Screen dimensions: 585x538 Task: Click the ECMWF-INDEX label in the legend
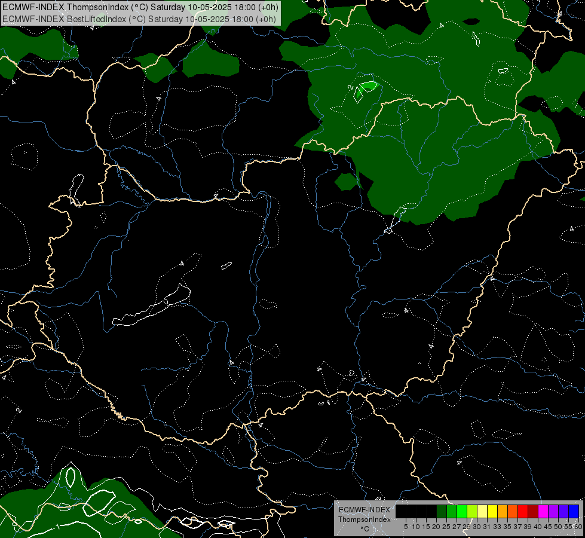coord(365,510)
